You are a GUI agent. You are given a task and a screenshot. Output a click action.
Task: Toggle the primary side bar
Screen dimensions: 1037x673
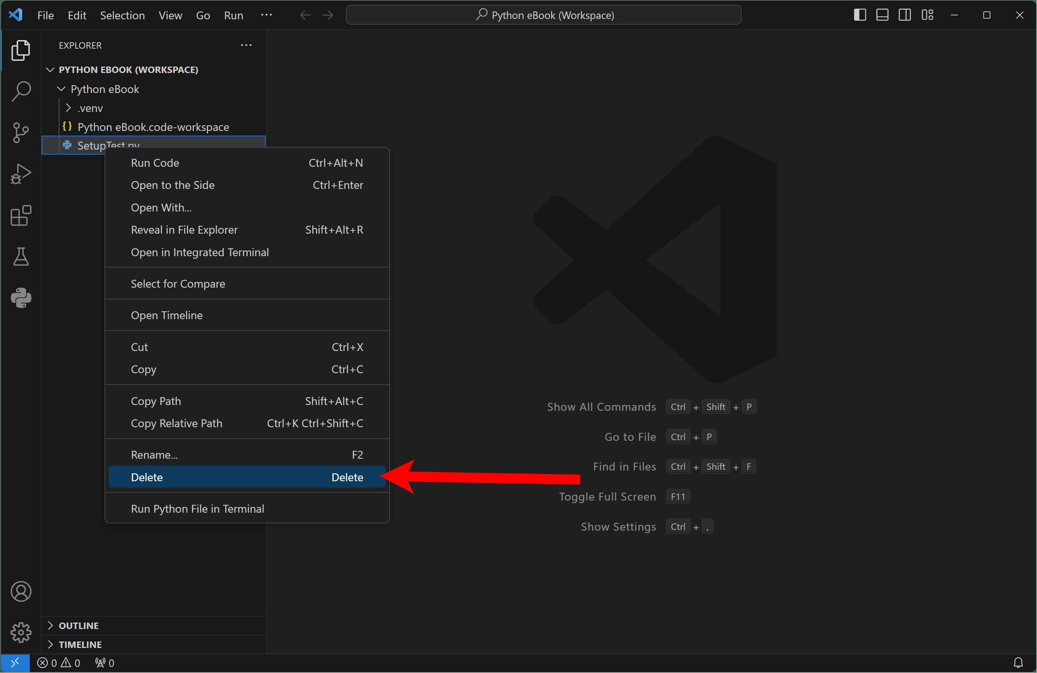[x=860, y=15]
